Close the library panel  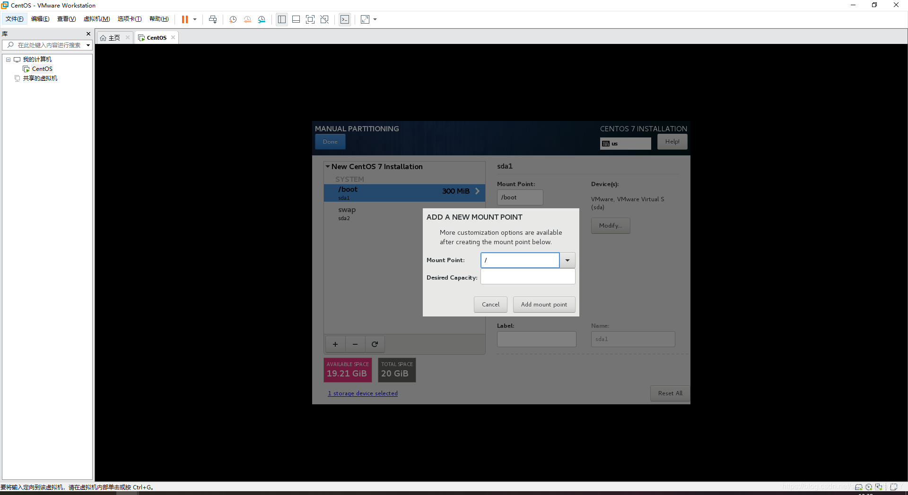(x=88, y=34)
